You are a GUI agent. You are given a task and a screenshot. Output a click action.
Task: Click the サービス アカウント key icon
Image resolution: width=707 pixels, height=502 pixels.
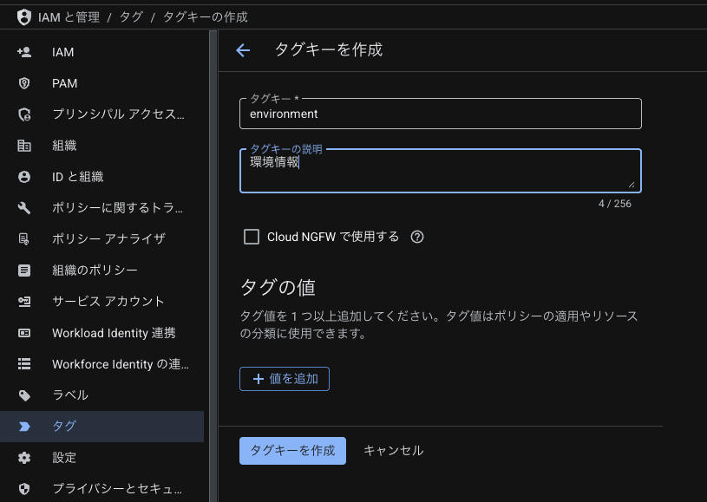tap(24, 302)
